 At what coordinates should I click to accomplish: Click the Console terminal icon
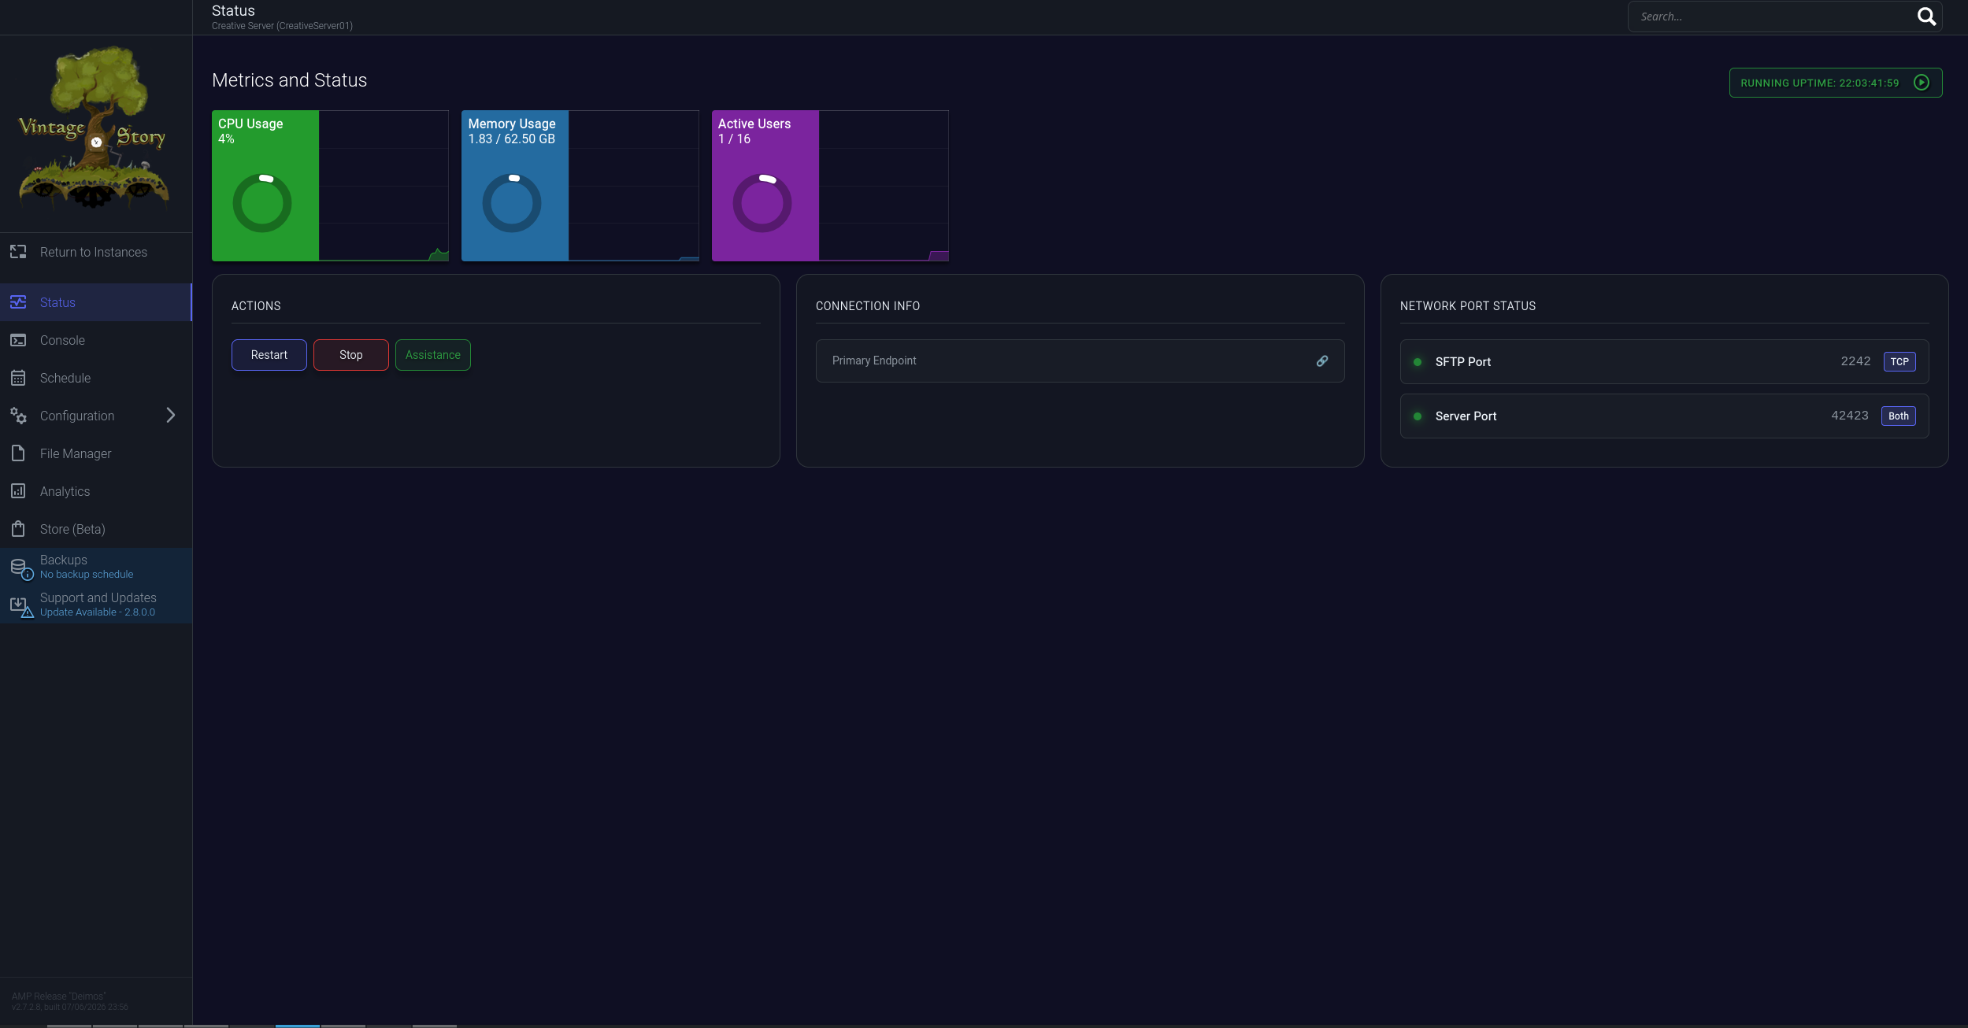[x=18, y=340]
